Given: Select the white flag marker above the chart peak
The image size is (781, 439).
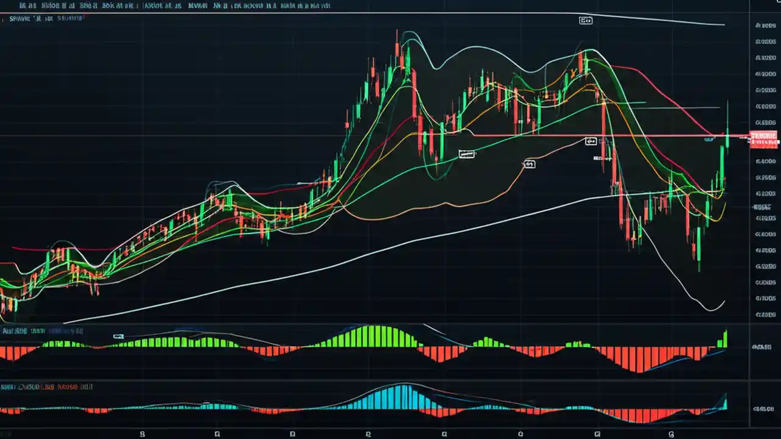Looking at the screenshot, I should [x=585, y=20].
